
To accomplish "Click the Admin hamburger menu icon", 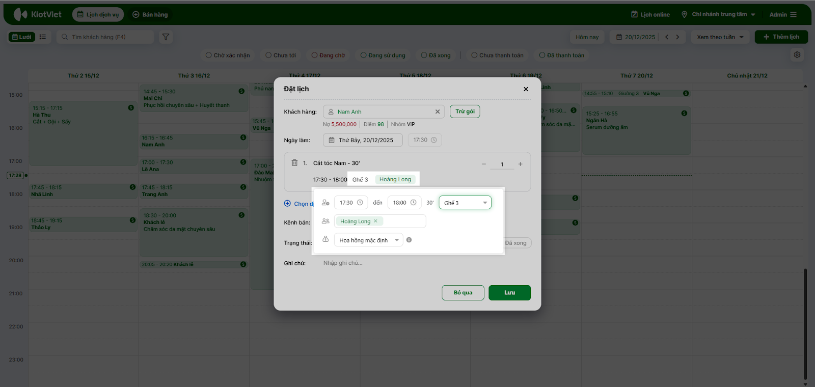I will point(793,14).
